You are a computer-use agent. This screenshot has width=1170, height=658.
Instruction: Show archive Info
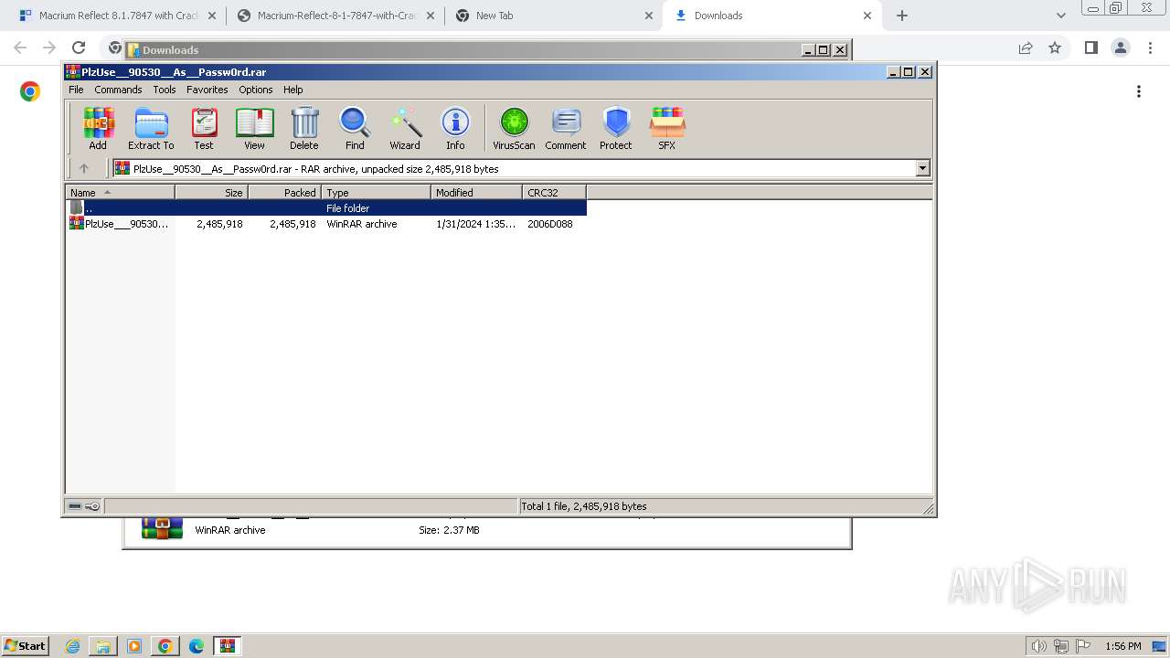(x=455, y=128)
